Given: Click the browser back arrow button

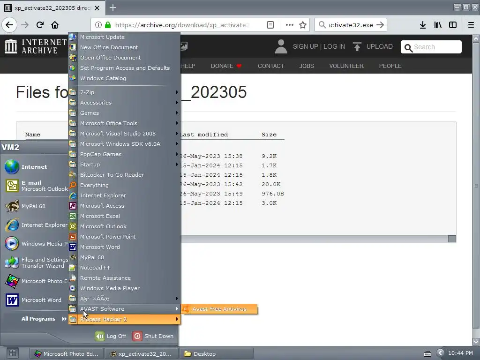Looking at the screenshot, I should pyautogui.click(x=9, y=25).
